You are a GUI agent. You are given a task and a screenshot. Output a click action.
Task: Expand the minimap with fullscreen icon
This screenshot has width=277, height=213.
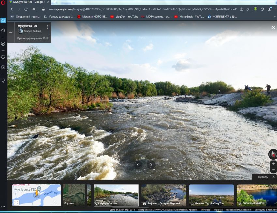(16, 202)
